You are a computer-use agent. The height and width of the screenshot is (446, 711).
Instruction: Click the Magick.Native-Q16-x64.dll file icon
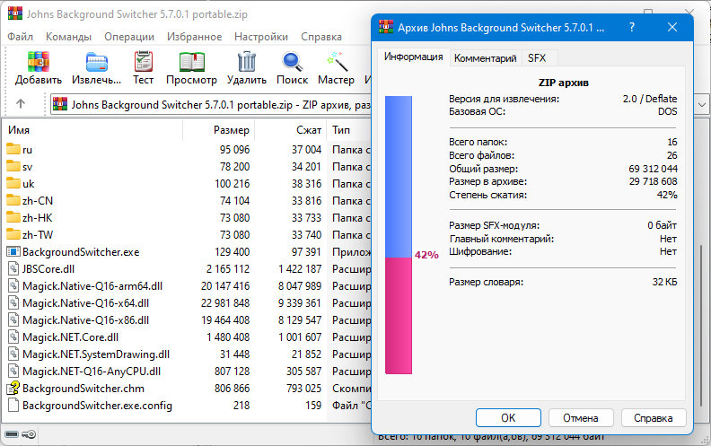(x=13, y=302)
